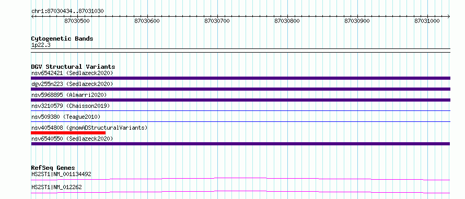Click the red bar for nsv4054808
The height and width of the screenshot is (199, 465).
(x=68, y=133)
